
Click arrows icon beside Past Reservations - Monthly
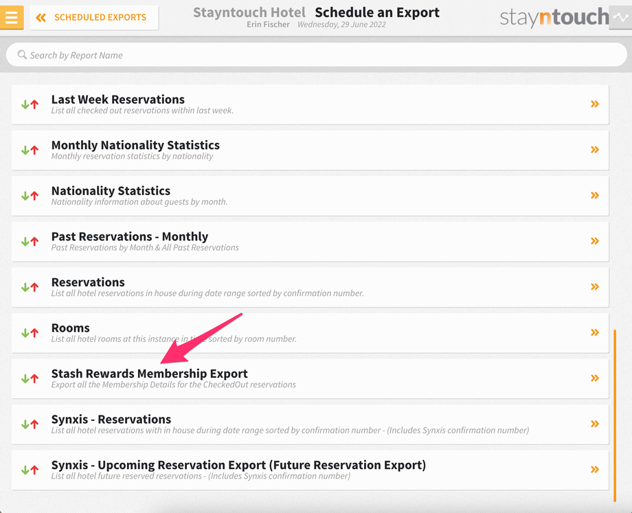point(30,241)
